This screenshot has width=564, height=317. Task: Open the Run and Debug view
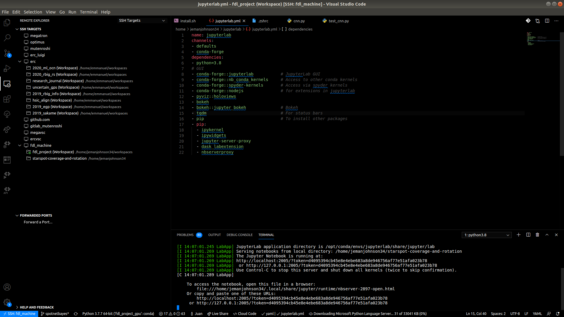point(7,68)
